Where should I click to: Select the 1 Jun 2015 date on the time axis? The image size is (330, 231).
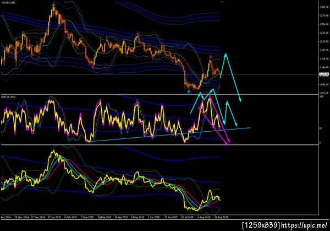(154, 217)
